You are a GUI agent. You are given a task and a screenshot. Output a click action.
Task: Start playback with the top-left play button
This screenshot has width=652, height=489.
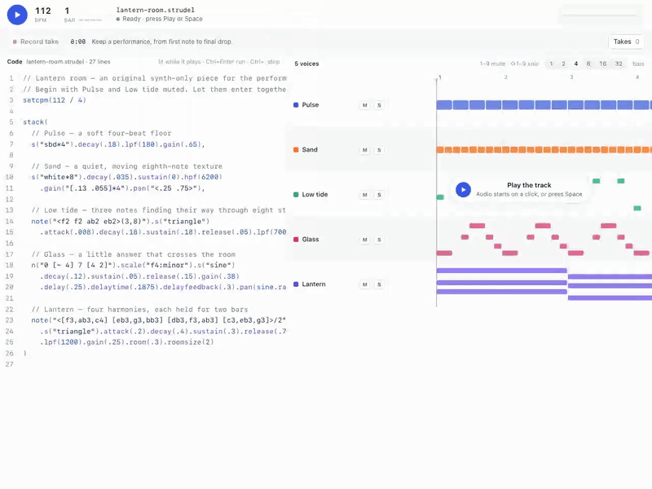pyautogui.click(x=17, y=15)
